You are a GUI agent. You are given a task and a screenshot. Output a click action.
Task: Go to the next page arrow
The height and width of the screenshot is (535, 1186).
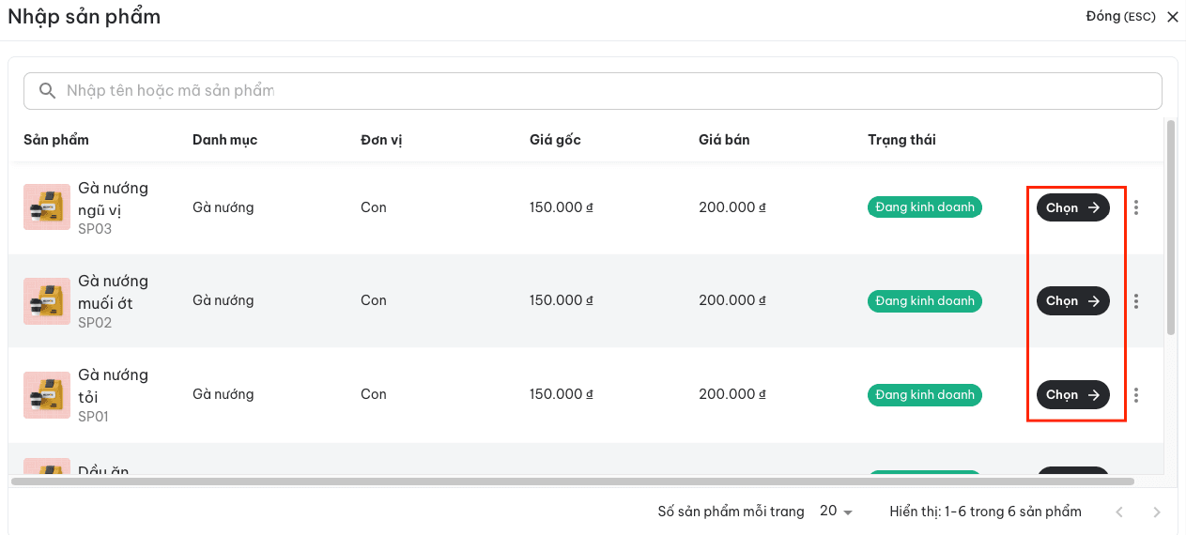coord(1157,512)
